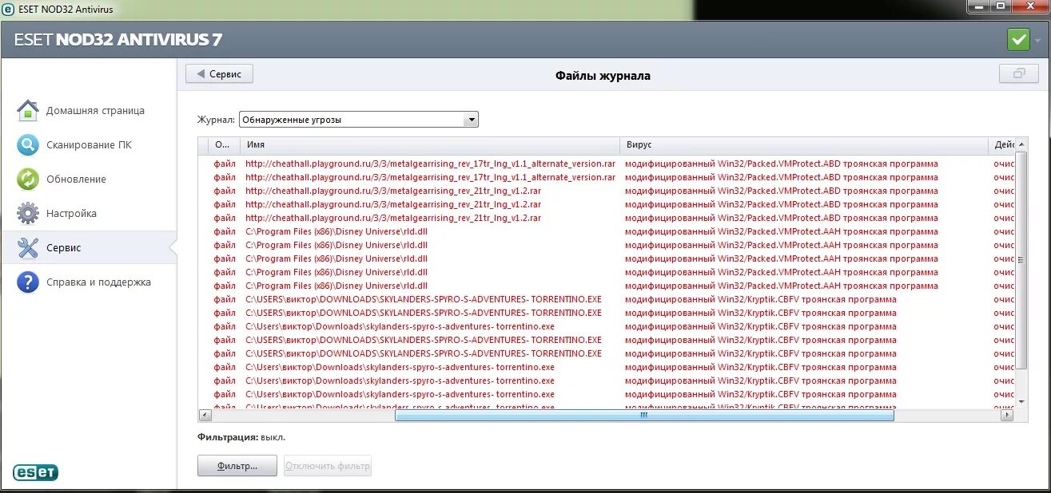Open the Журнал dropdown Обнаруженные угрозы
This screenshot has width=1051, height=493.
tap(359, 120)
